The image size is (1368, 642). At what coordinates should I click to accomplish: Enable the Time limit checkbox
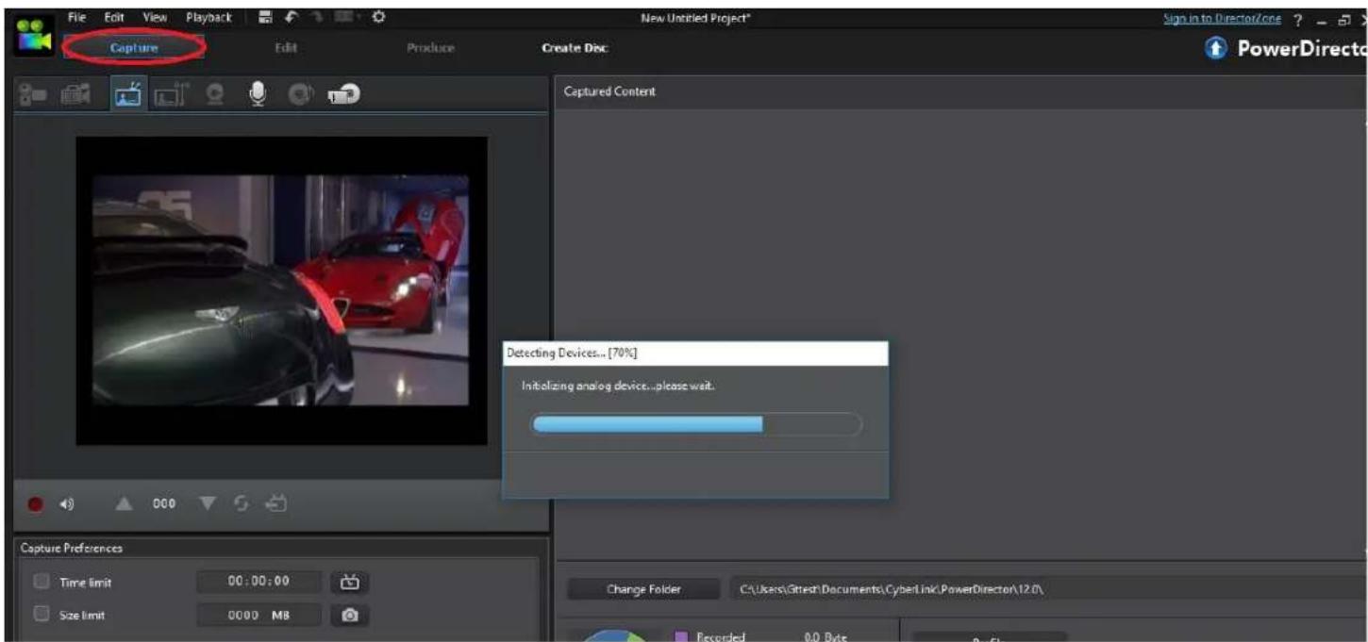(x=41, y=582)
